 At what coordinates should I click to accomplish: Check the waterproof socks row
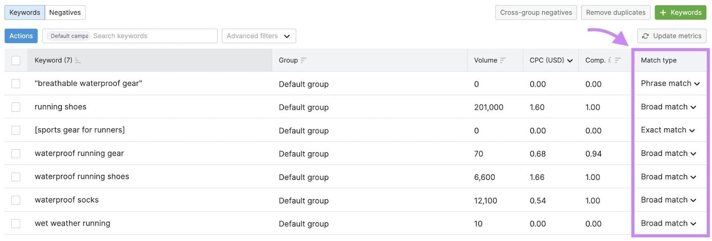tap(16, 200)
